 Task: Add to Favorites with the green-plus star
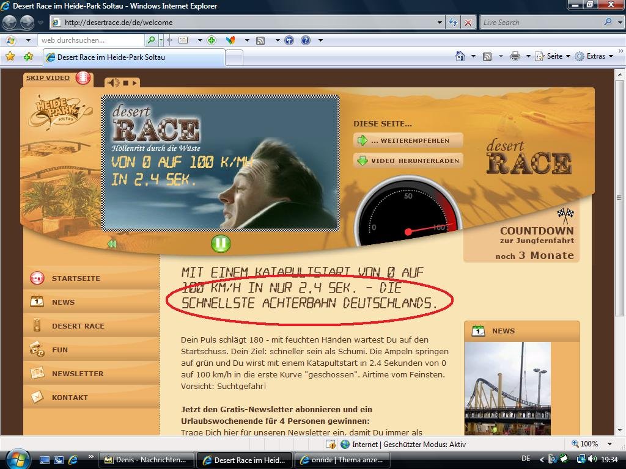pyautogui.click(x=28, y=57)
